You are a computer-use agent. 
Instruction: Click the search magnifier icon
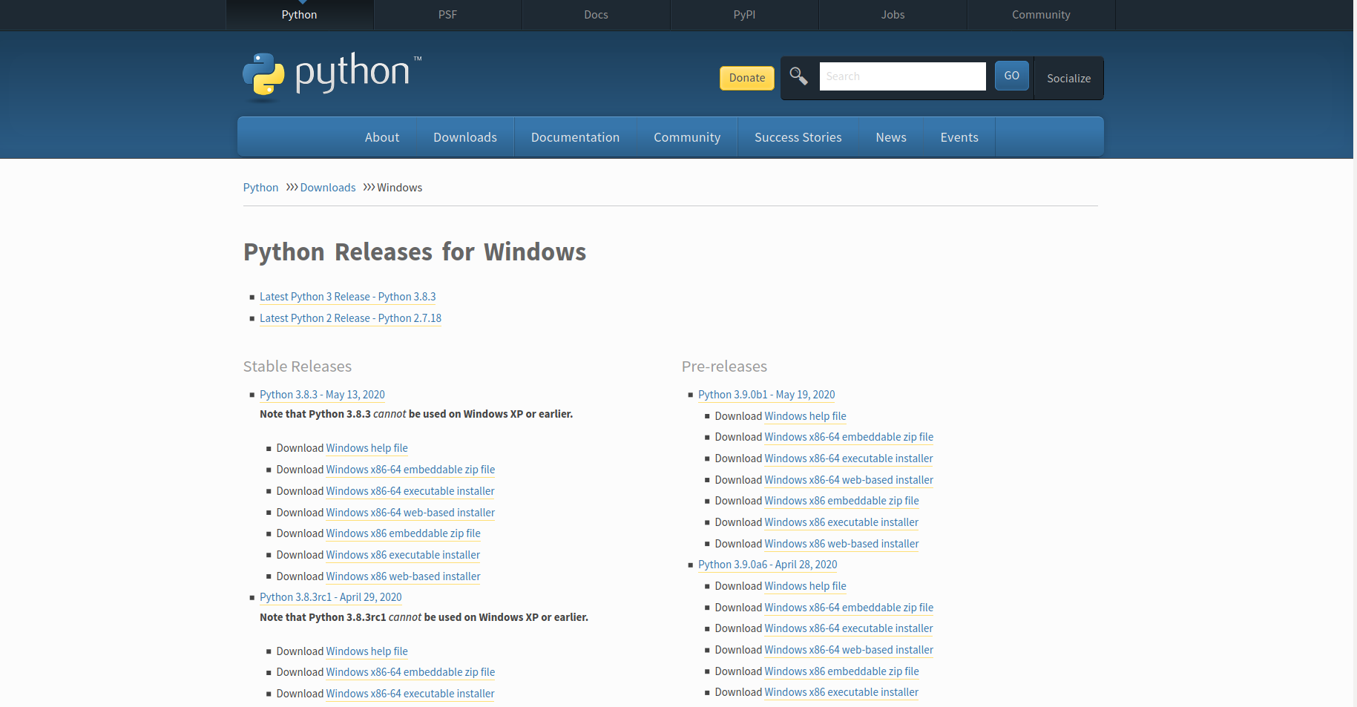[x=798, y=76]
